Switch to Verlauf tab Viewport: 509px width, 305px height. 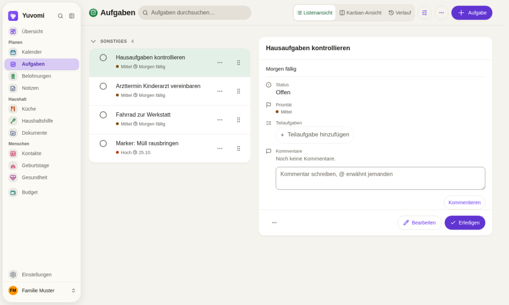400,12
